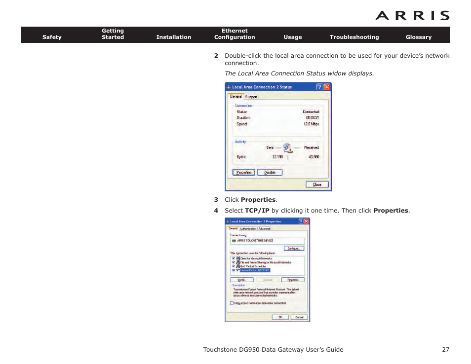Click network activity computers icon in Status dialog
This screenshot has width=471, height=364.
(288, 147)
